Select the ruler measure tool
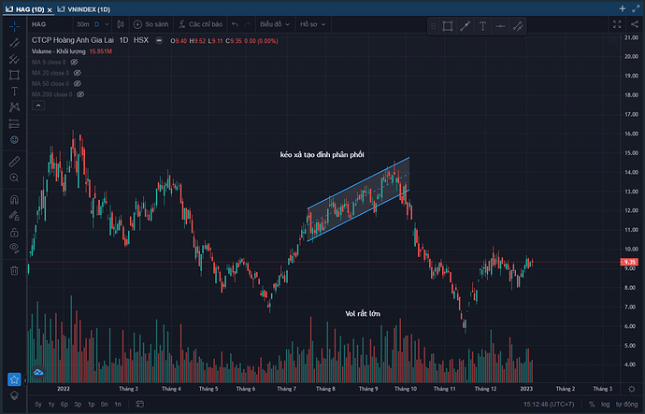The image size is (645, 414). pyautogui.click(x=14, y=162)
